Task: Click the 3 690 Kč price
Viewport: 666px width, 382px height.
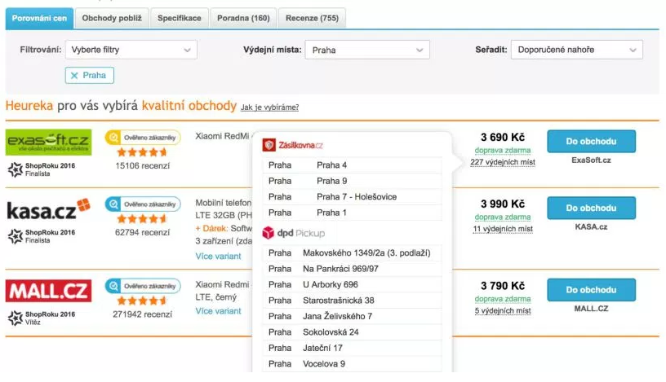Action: tap(503, 137)
